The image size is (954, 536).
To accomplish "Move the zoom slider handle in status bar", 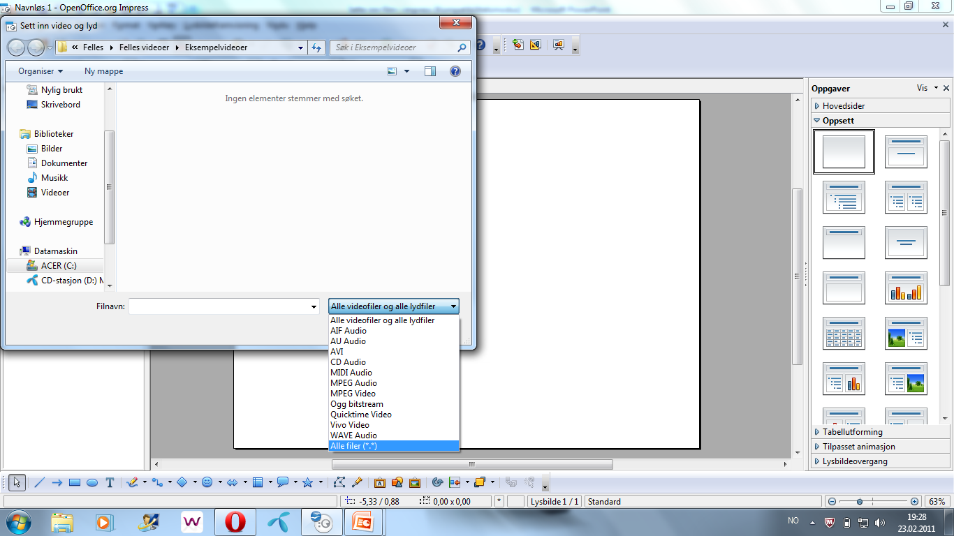I will click(x=860, y=502).
